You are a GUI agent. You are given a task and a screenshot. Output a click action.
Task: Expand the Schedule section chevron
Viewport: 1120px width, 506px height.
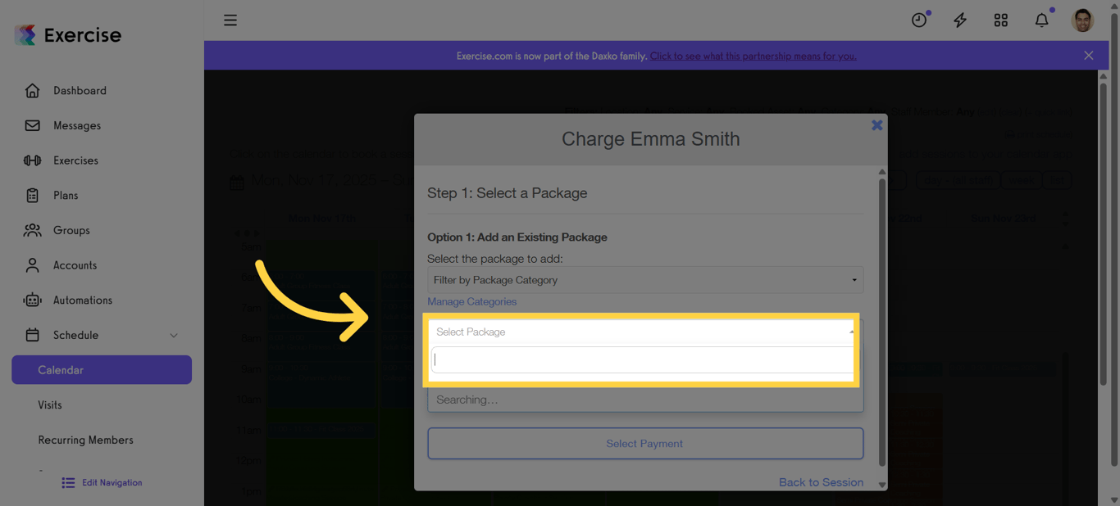click(173, 335)
